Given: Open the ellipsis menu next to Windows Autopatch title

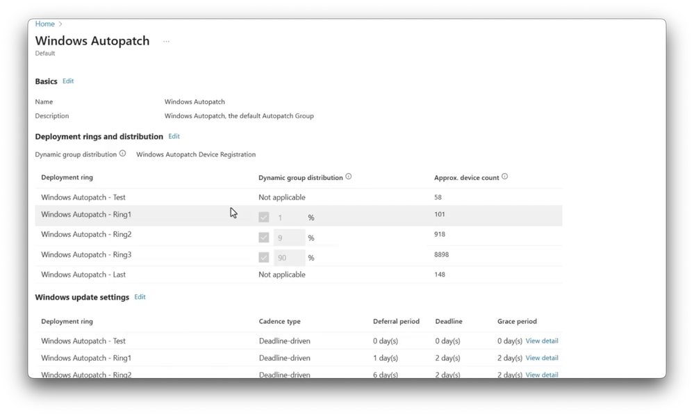Looking at the screenshot, I should tap(166, 42).
